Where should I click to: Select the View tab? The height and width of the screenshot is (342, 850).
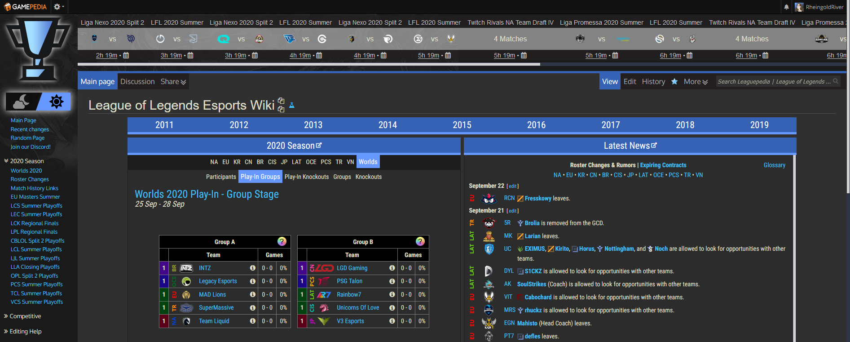coord(610,81)
